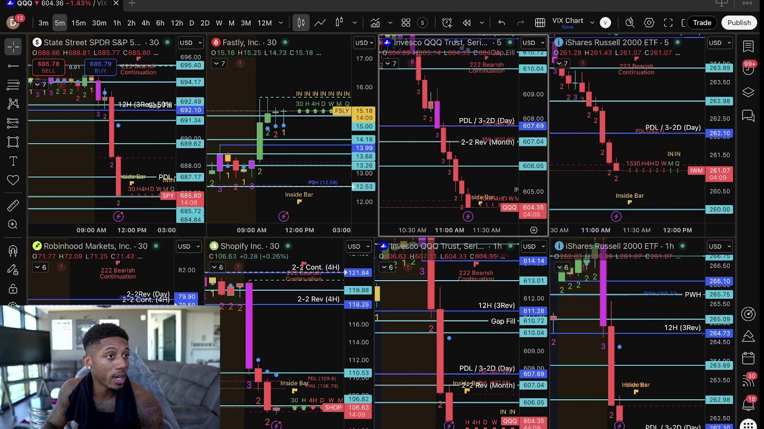764x429 pixels.
Task: Select the text annotation tool
Action: pyautogui.click(x=13, y=161)
